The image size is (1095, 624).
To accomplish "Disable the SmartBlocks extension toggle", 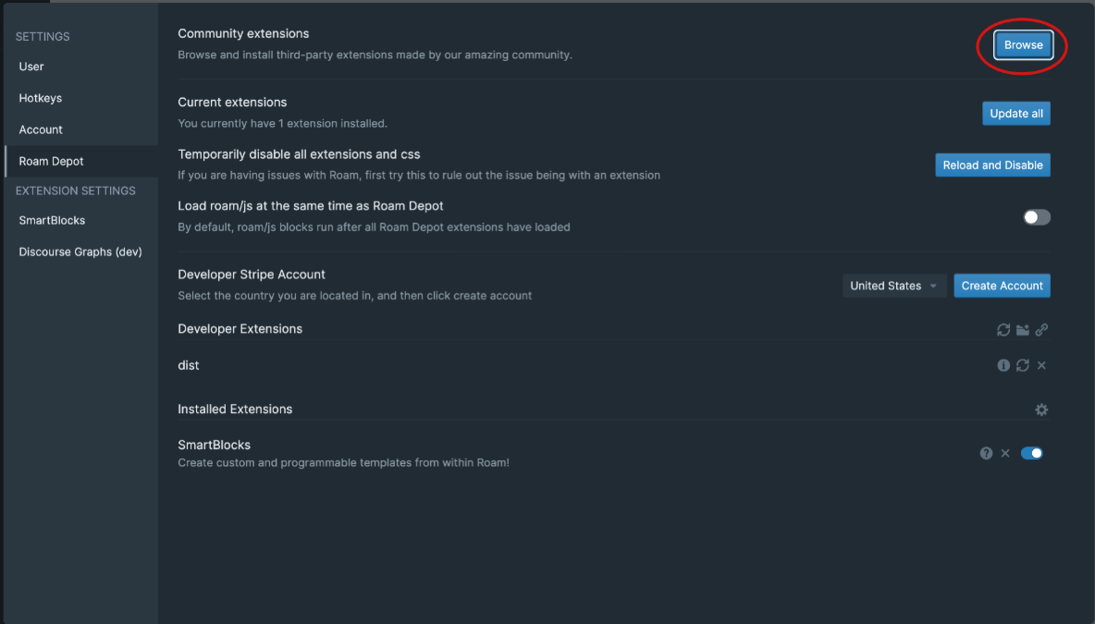I will tap(1031, 453).
